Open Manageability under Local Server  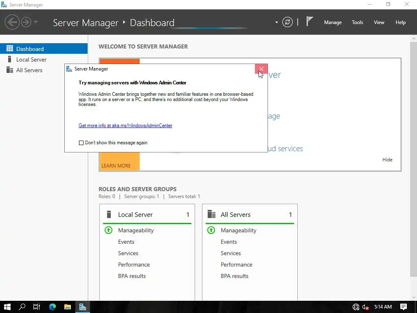136,230
